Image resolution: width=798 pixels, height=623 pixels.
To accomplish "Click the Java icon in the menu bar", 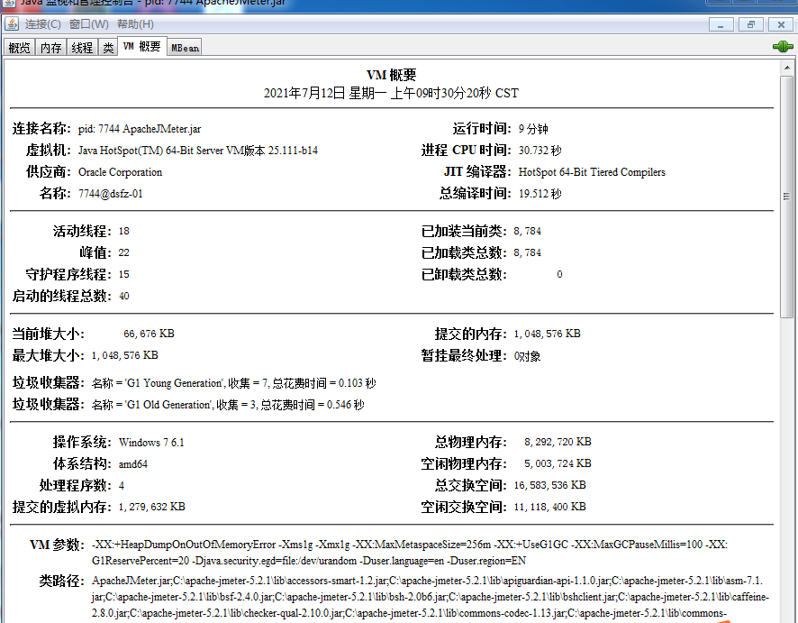I will [12, 24].
